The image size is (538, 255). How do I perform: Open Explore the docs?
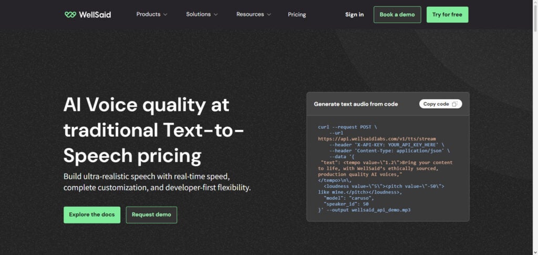point(92,215)
